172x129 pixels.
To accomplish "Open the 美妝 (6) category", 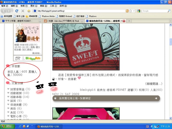I will click(x=16, y=108).
